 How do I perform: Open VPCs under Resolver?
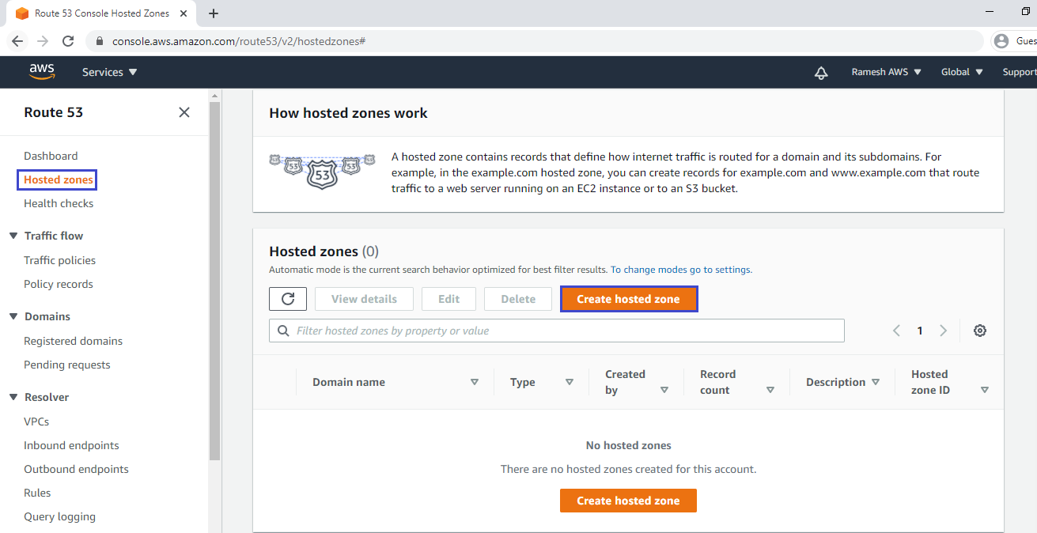coord(36,421)
